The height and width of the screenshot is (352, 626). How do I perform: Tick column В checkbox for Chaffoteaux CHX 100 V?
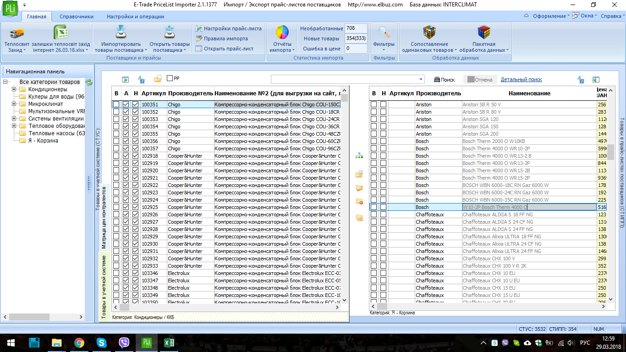(374, 258)
